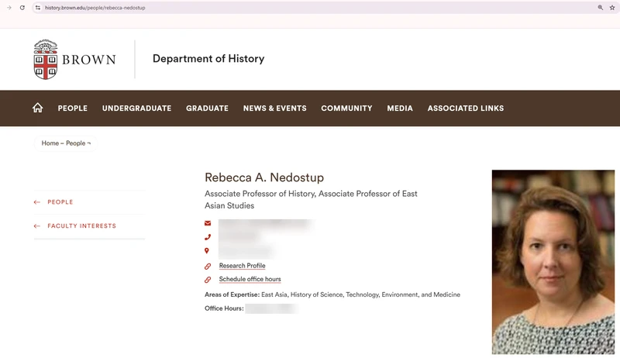Open the NEWS & EVENTS menu

tap(275, 108)
